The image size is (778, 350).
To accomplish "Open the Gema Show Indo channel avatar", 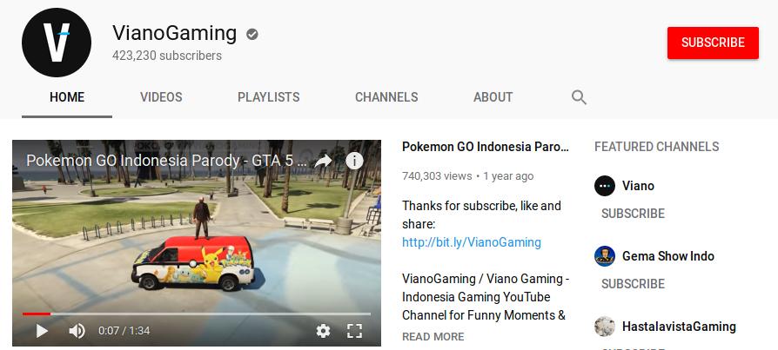I will [x=604, y=256].
